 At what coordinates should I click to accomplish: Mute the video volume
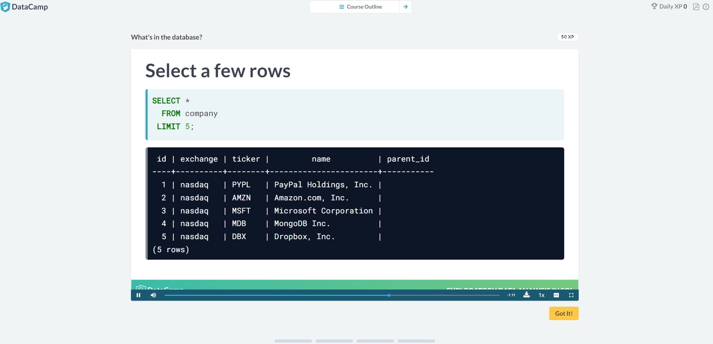153,295
